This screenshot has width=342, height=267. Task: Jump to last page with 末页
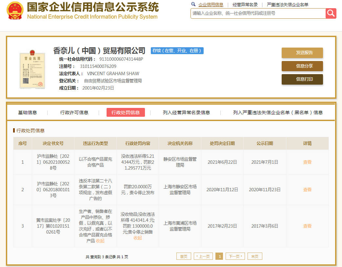(x=255, y=256)
